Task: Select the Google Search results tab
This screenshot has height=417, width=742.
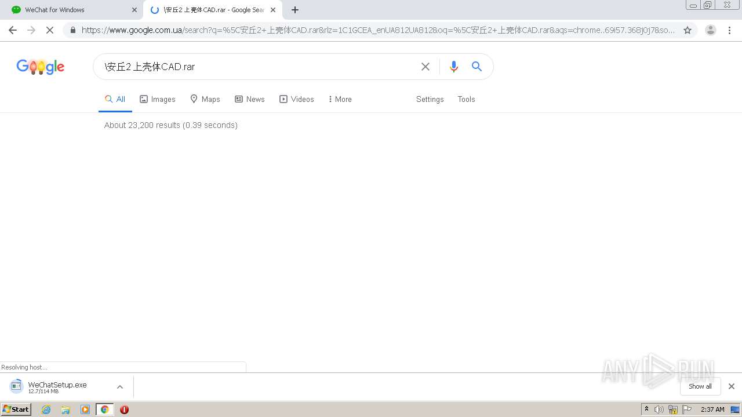Action: [x=213, y=10]
